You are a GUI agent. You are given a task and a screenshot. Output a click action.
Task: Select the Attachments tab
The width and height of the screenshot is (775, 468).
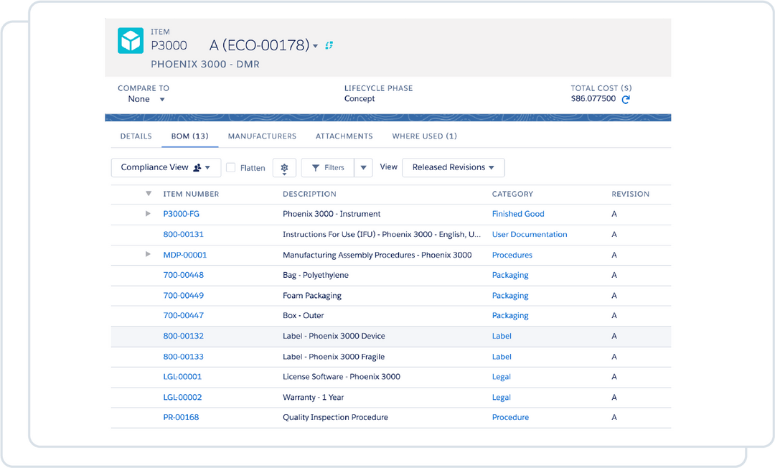point(344,136)
